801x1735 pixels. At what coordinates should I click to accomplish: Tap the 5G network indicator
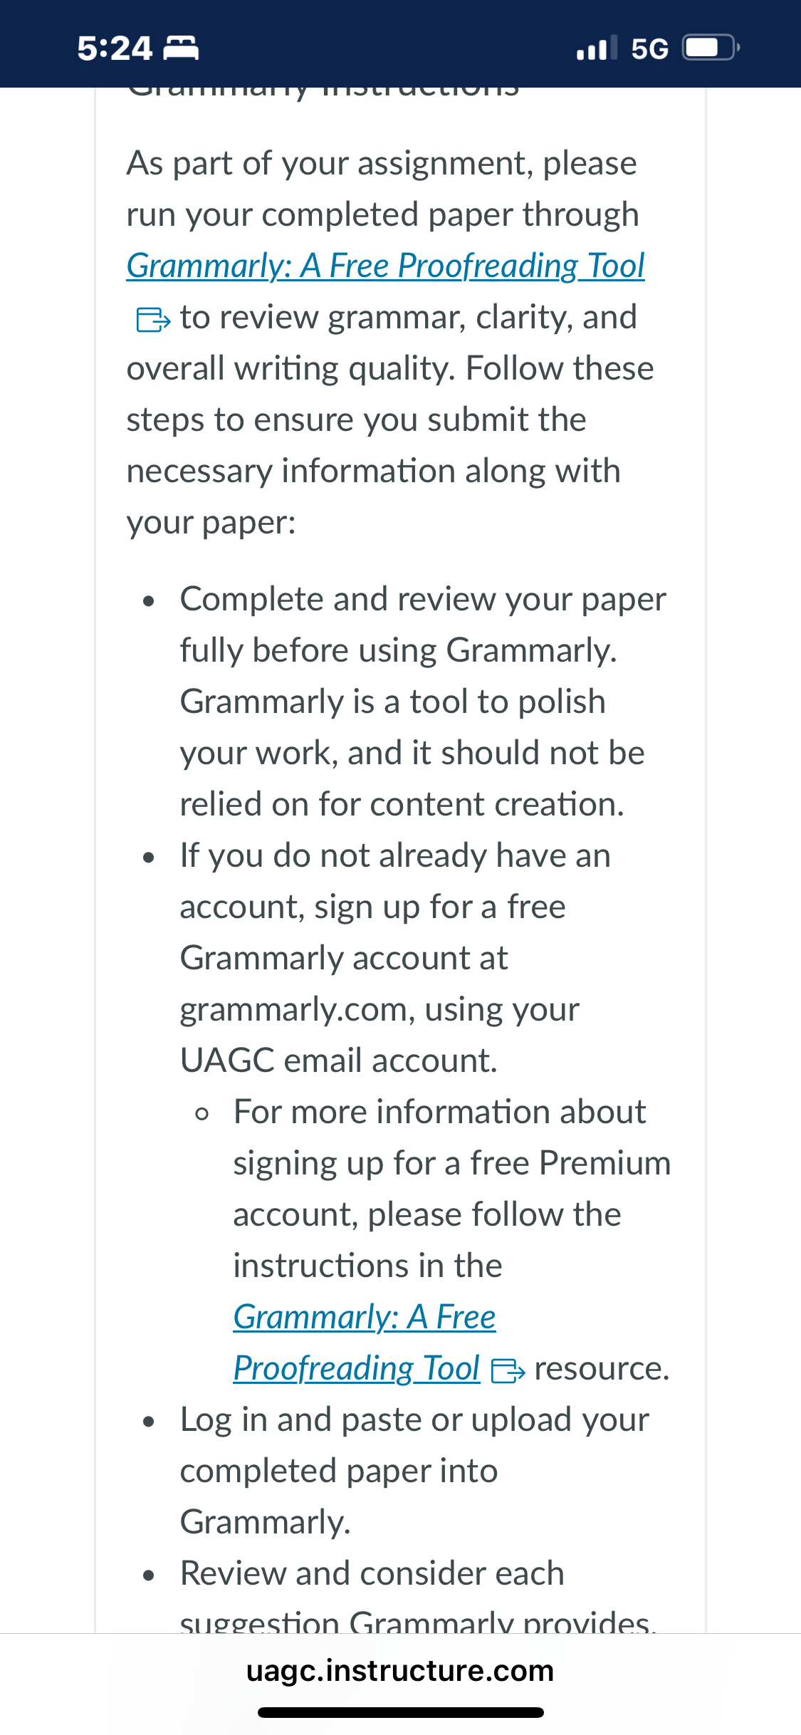(x=649, y=48)
